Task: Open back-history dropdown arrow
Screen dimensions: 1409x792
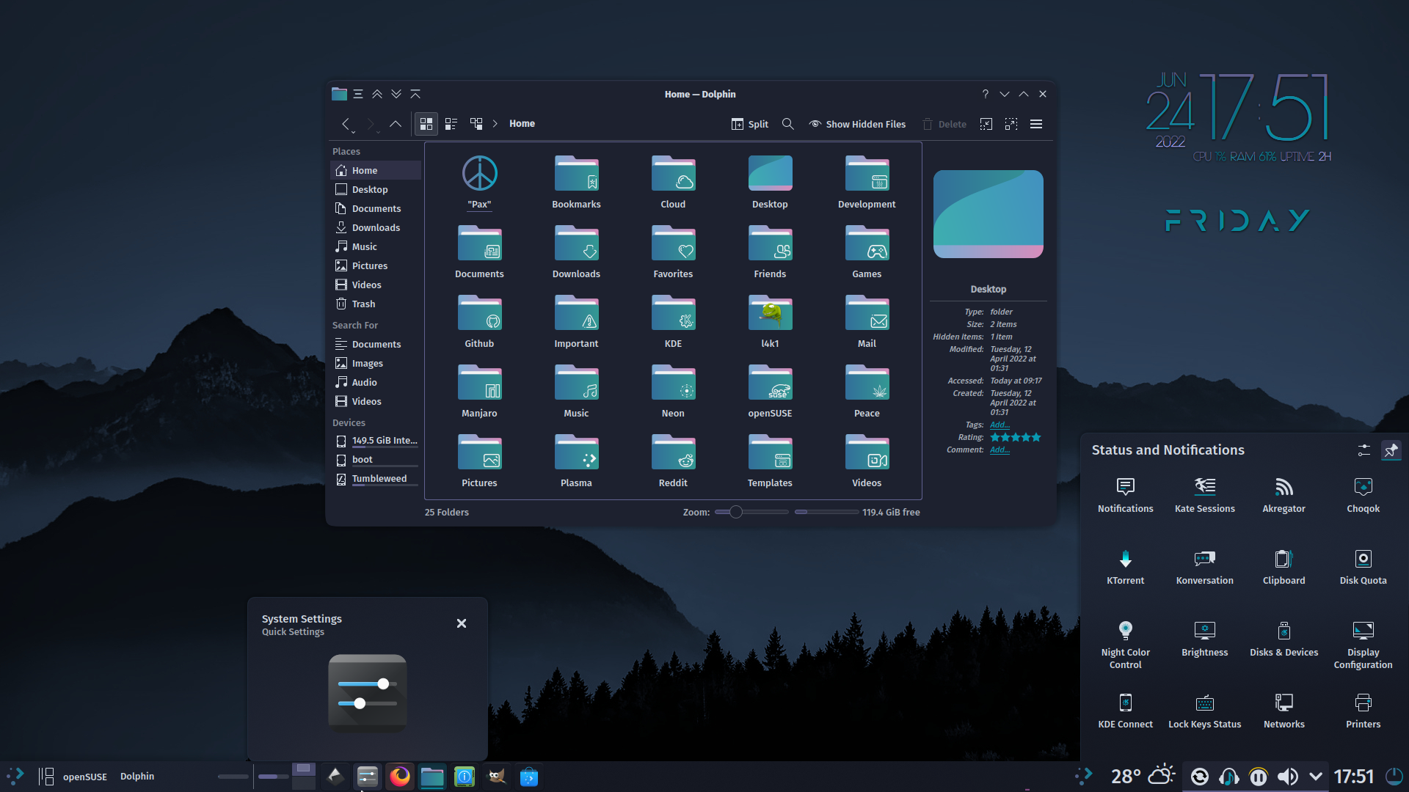Action: [x=353, y=132]
